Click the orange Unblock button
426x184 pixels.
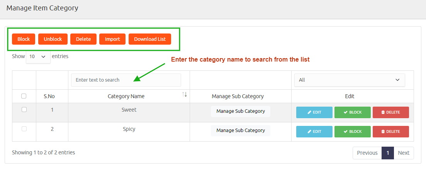(53, 39)
